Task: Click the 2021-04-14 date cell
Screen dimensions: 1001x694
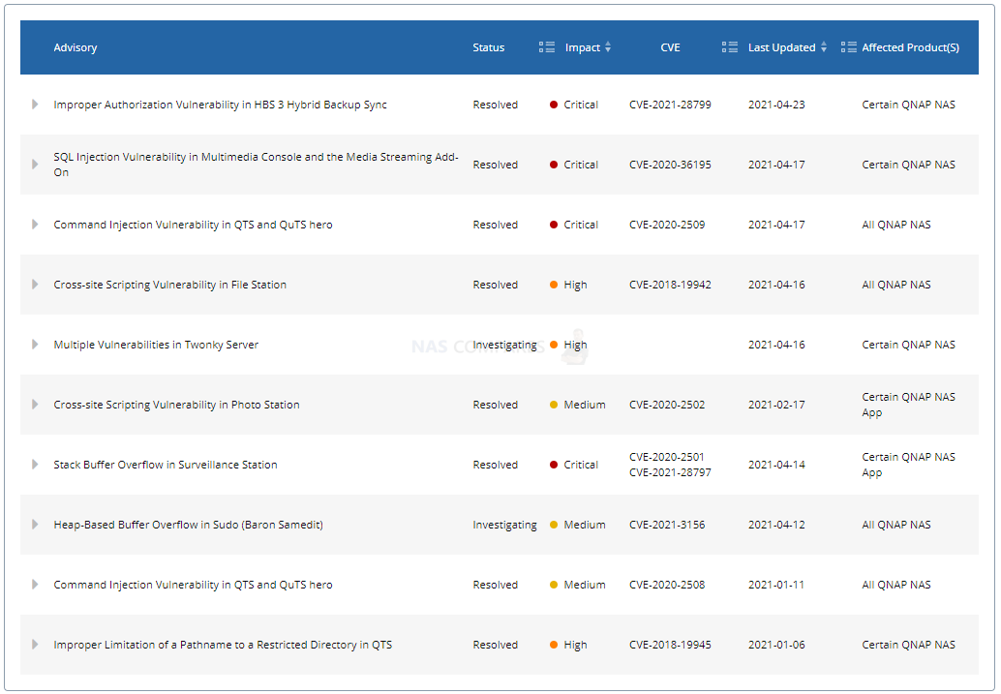Action: (776, 465)
